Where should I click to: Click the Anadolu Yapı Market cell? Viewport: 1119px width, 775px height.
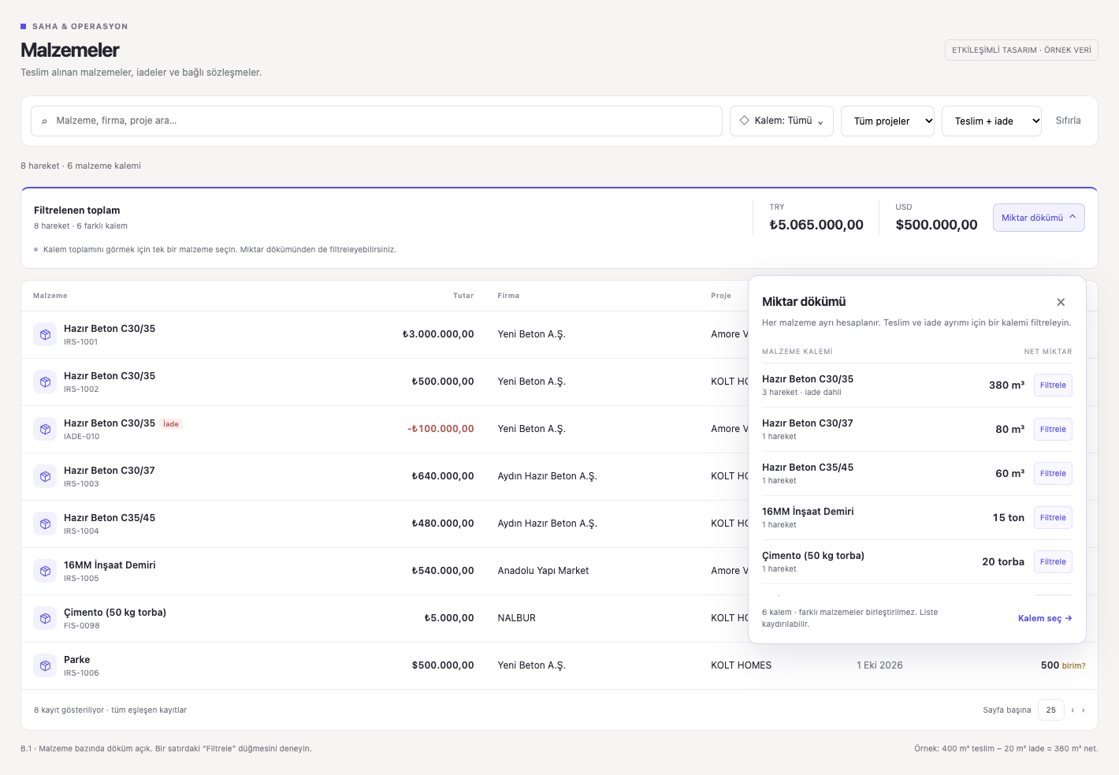pos(543,571)
